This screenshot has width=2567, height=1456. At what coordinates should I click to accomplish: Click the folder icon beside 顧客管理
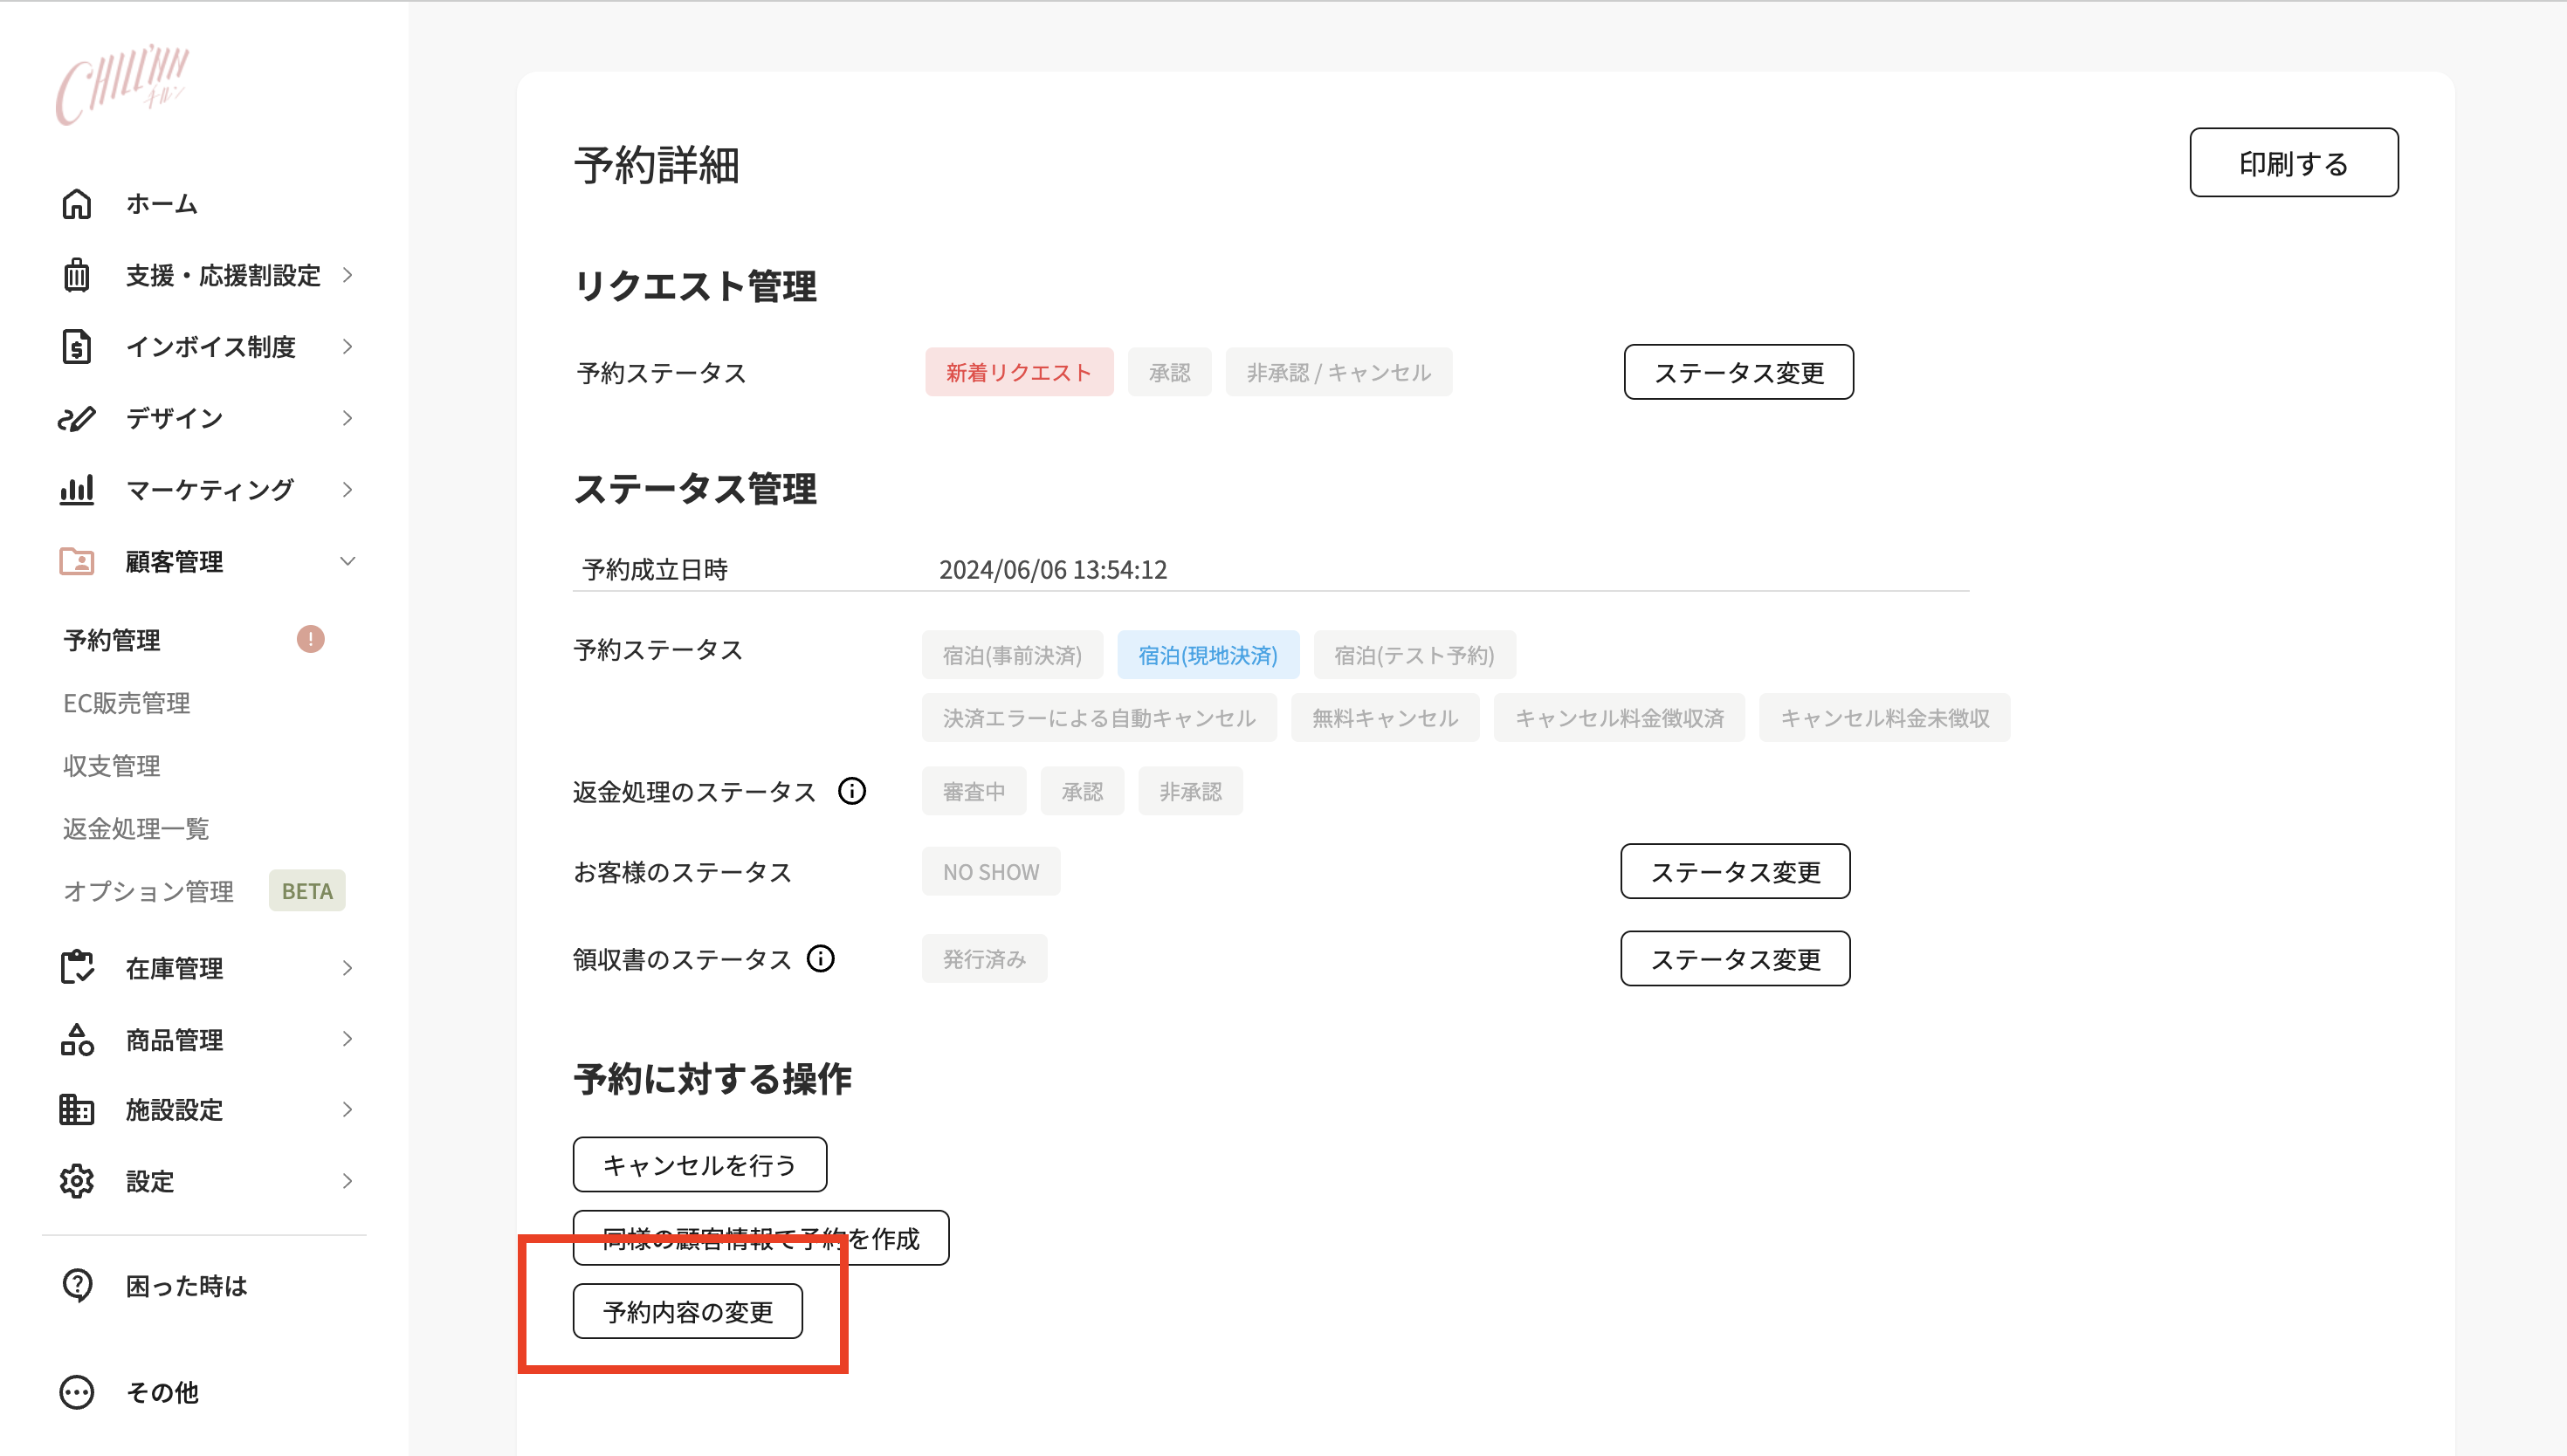77,561
